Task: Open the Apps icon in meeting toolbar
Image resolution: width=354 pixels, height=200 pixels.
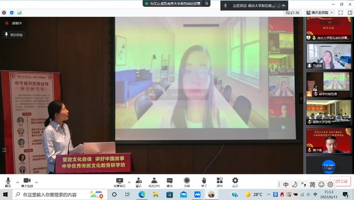Action: pos(220,182)
